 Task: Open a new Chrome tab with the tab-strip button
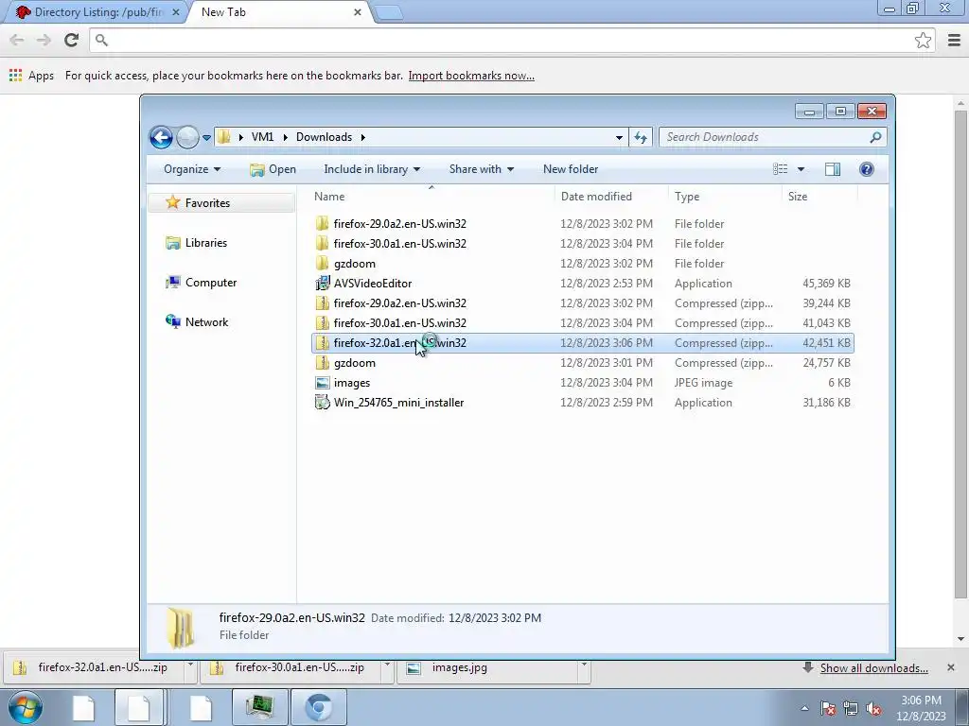[x=389, y=13]
